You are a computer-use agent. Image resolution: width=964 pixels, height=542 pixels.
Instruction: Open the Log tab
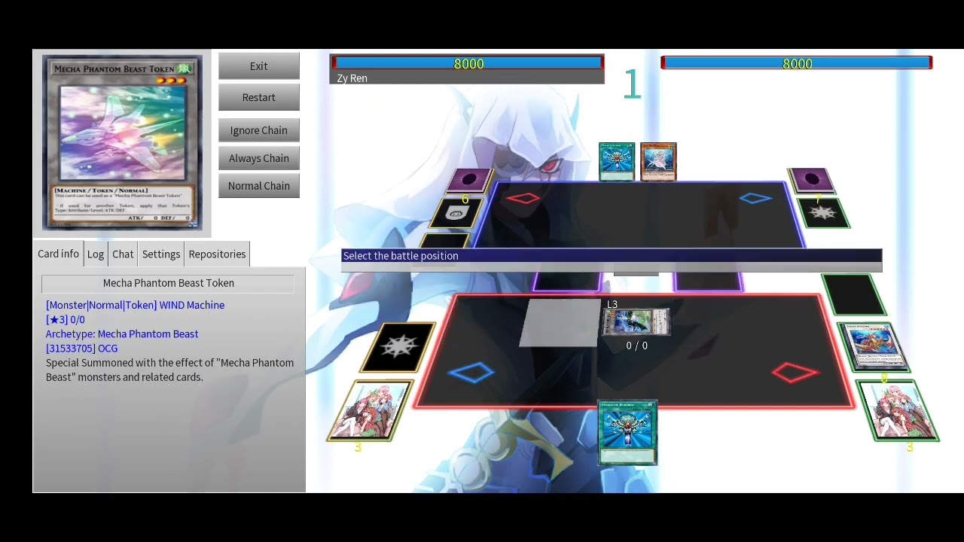pyautogui.click(x=96, y=254)
